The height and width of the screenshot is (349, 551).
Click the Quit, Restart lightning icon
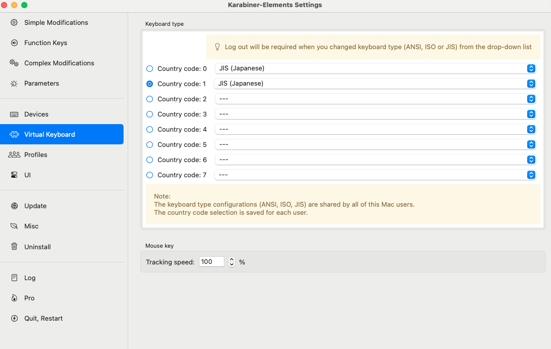point(14,319)
